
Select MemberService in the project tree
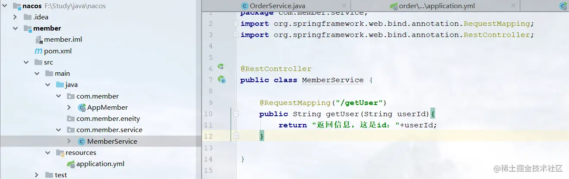pos(112,141)
